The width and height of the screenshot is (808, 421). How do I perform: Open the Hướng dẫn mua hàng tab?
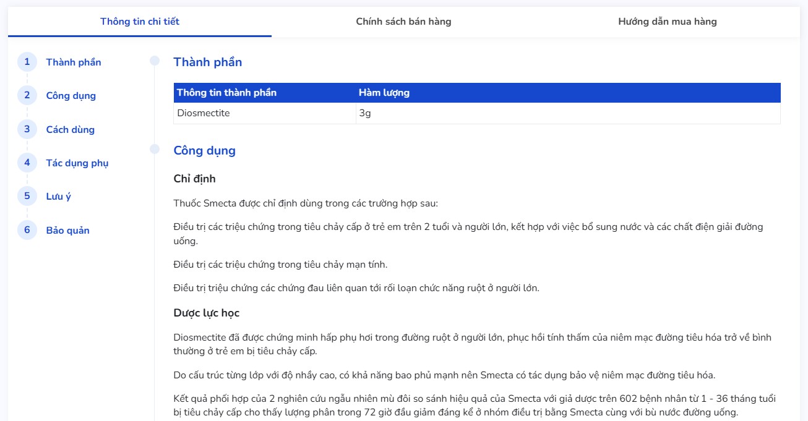[x=668, y=22]
